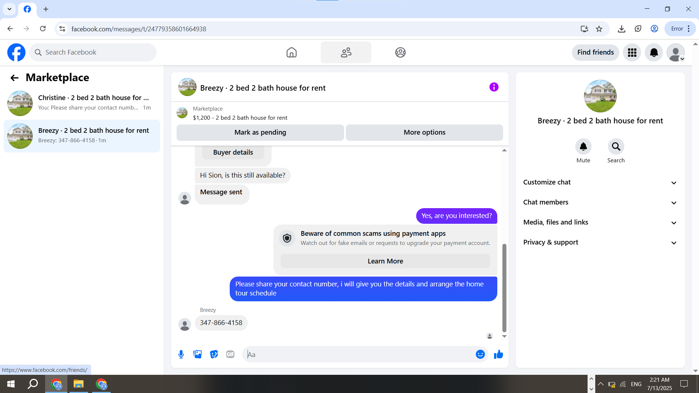Click the voice clip microphone icon
Screen dimensions: 699x393
pos(181,354)
